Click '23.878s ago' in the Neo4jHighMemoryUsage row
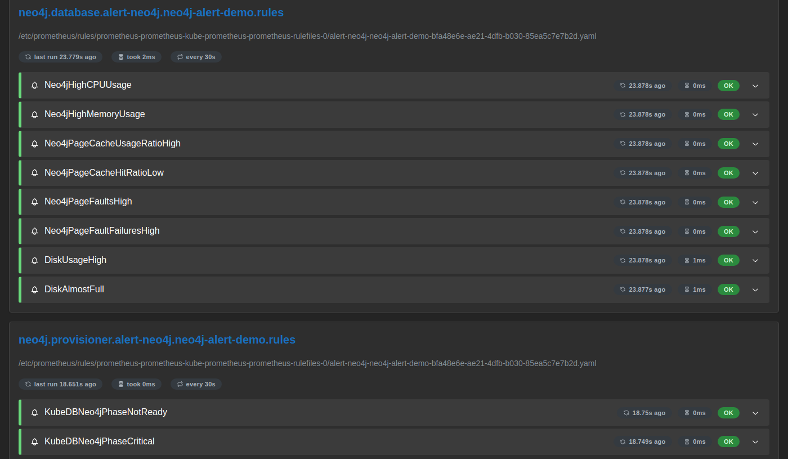Image resolution: width=788 pixels, height=459 pixels. click(647, 114)
